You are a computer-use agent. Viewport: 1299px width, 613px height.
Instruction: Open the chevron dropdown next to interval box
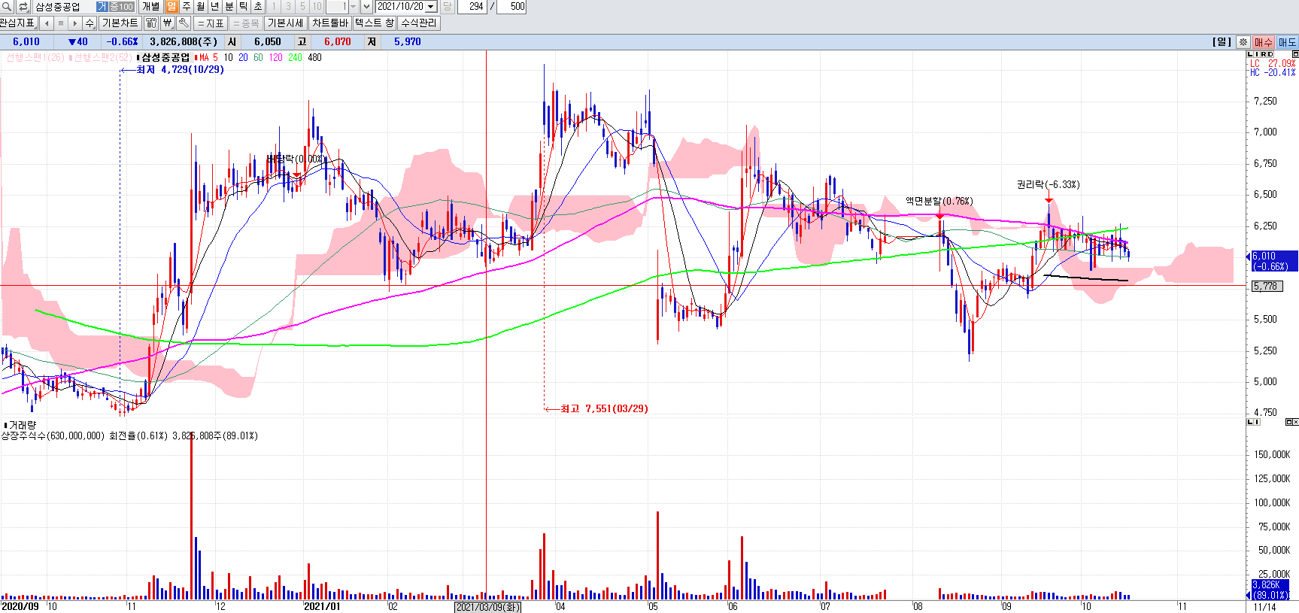pos(366,7)
